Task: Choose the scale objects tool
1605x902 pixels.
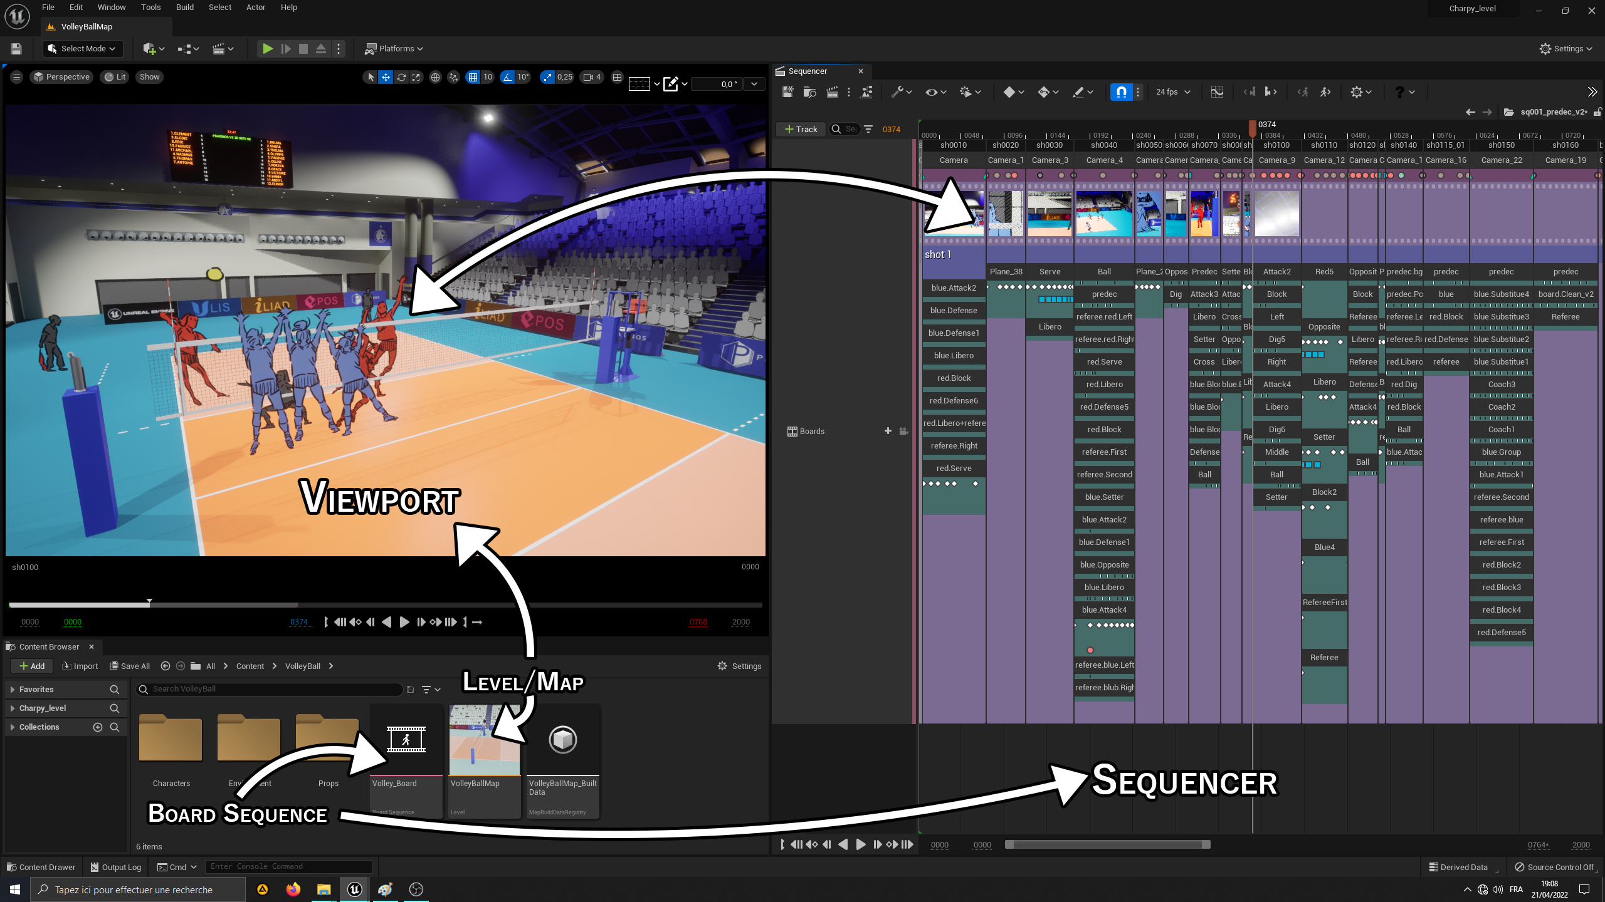Action: point(416,77)
